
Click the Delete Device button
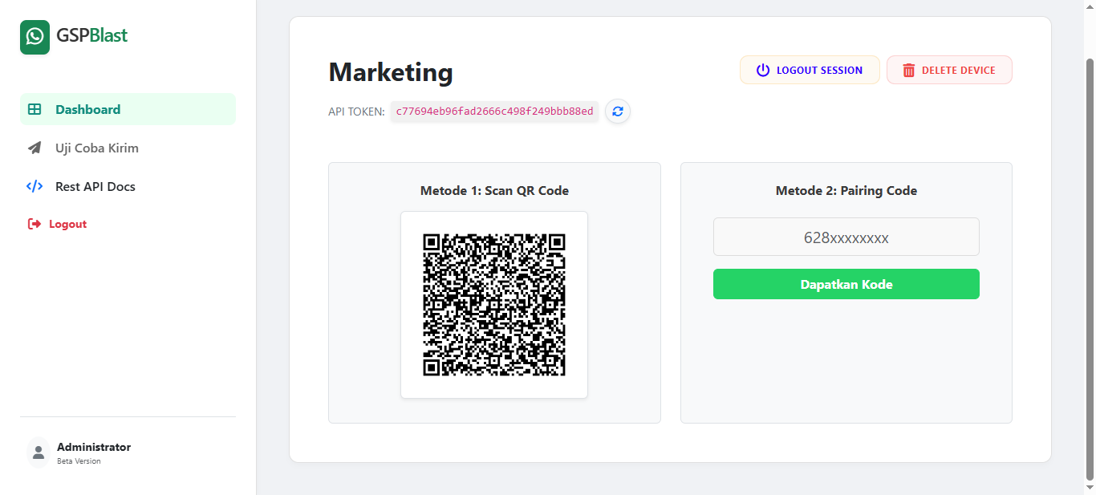click(x=949, y=70)
